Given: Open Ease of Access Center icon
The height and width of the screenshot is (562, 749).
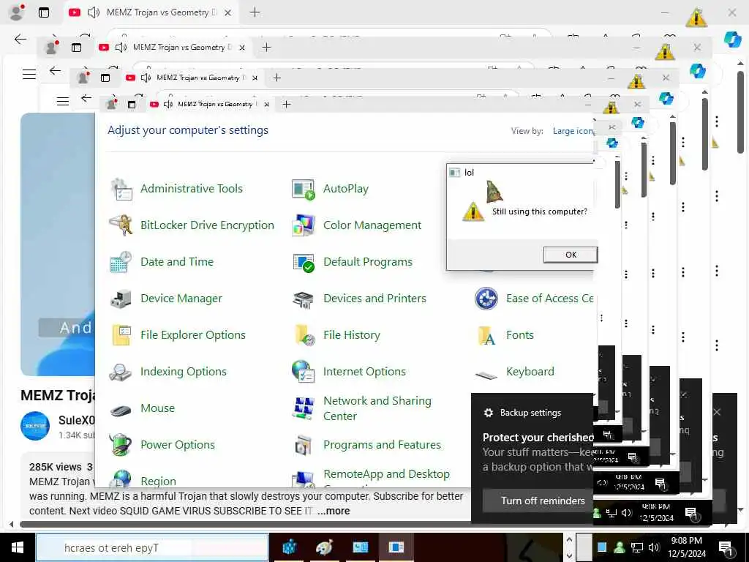Looking at the screenshot, I should pyautogui.click(x=486, y=299).
